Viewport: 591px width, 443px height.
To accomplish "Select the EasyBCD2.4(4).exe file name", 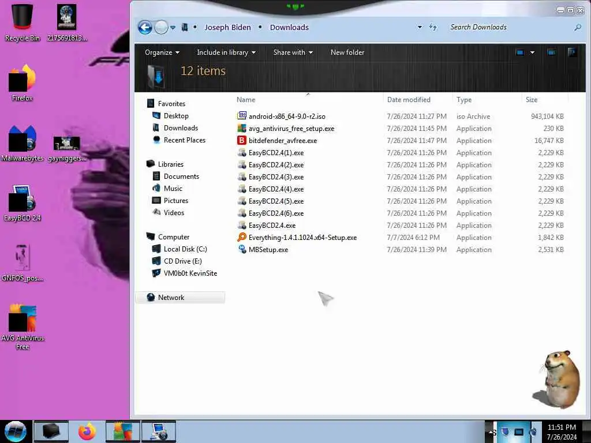I will point(276,189).
